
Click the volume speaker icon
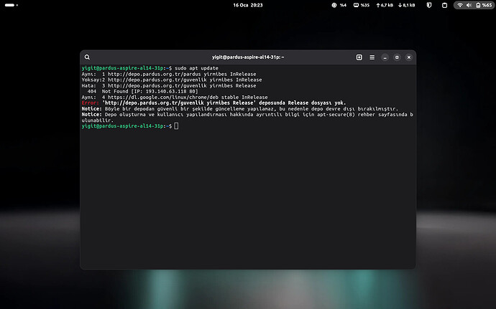click(x=469, y=5)
